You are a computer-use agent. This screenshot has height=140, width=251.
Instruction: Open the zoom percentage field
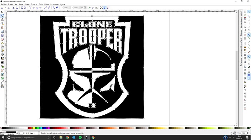coord(244,133)
